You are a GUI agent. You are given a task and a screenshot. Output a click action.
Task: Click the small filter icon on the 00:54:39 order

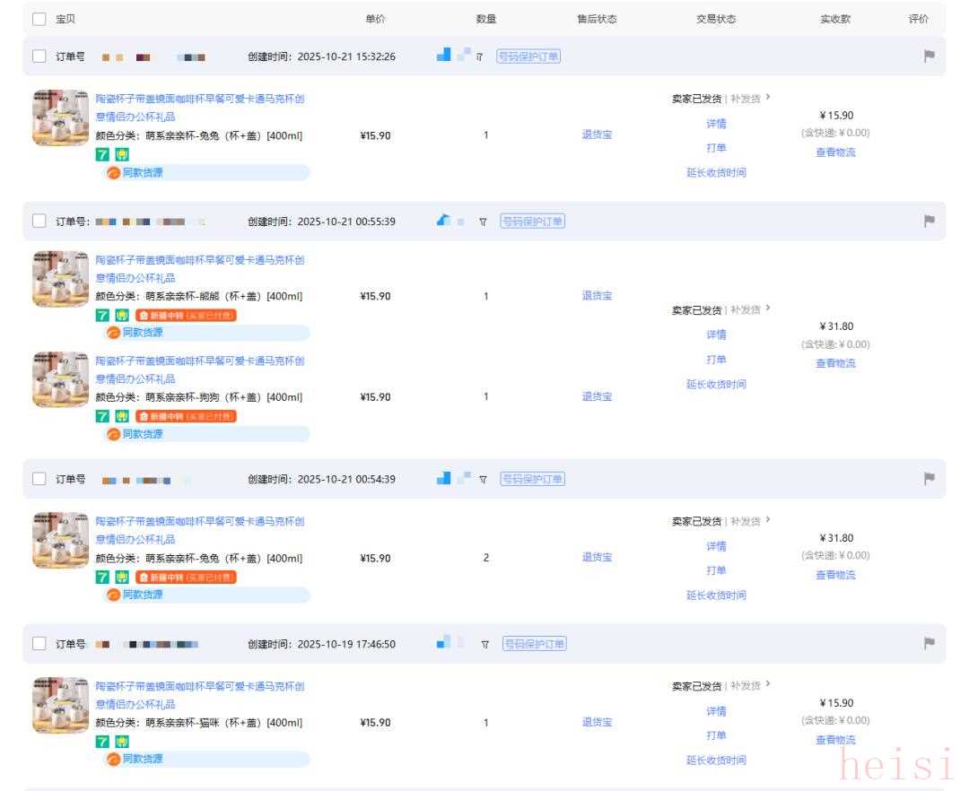(x=483, y=479)
